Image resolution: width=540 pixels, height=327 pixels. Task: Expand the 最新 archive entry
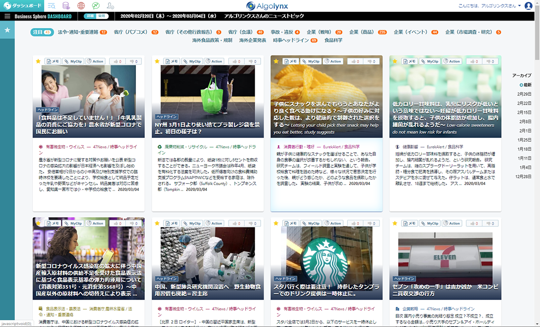pyautogui.click(x=525, y=85)
